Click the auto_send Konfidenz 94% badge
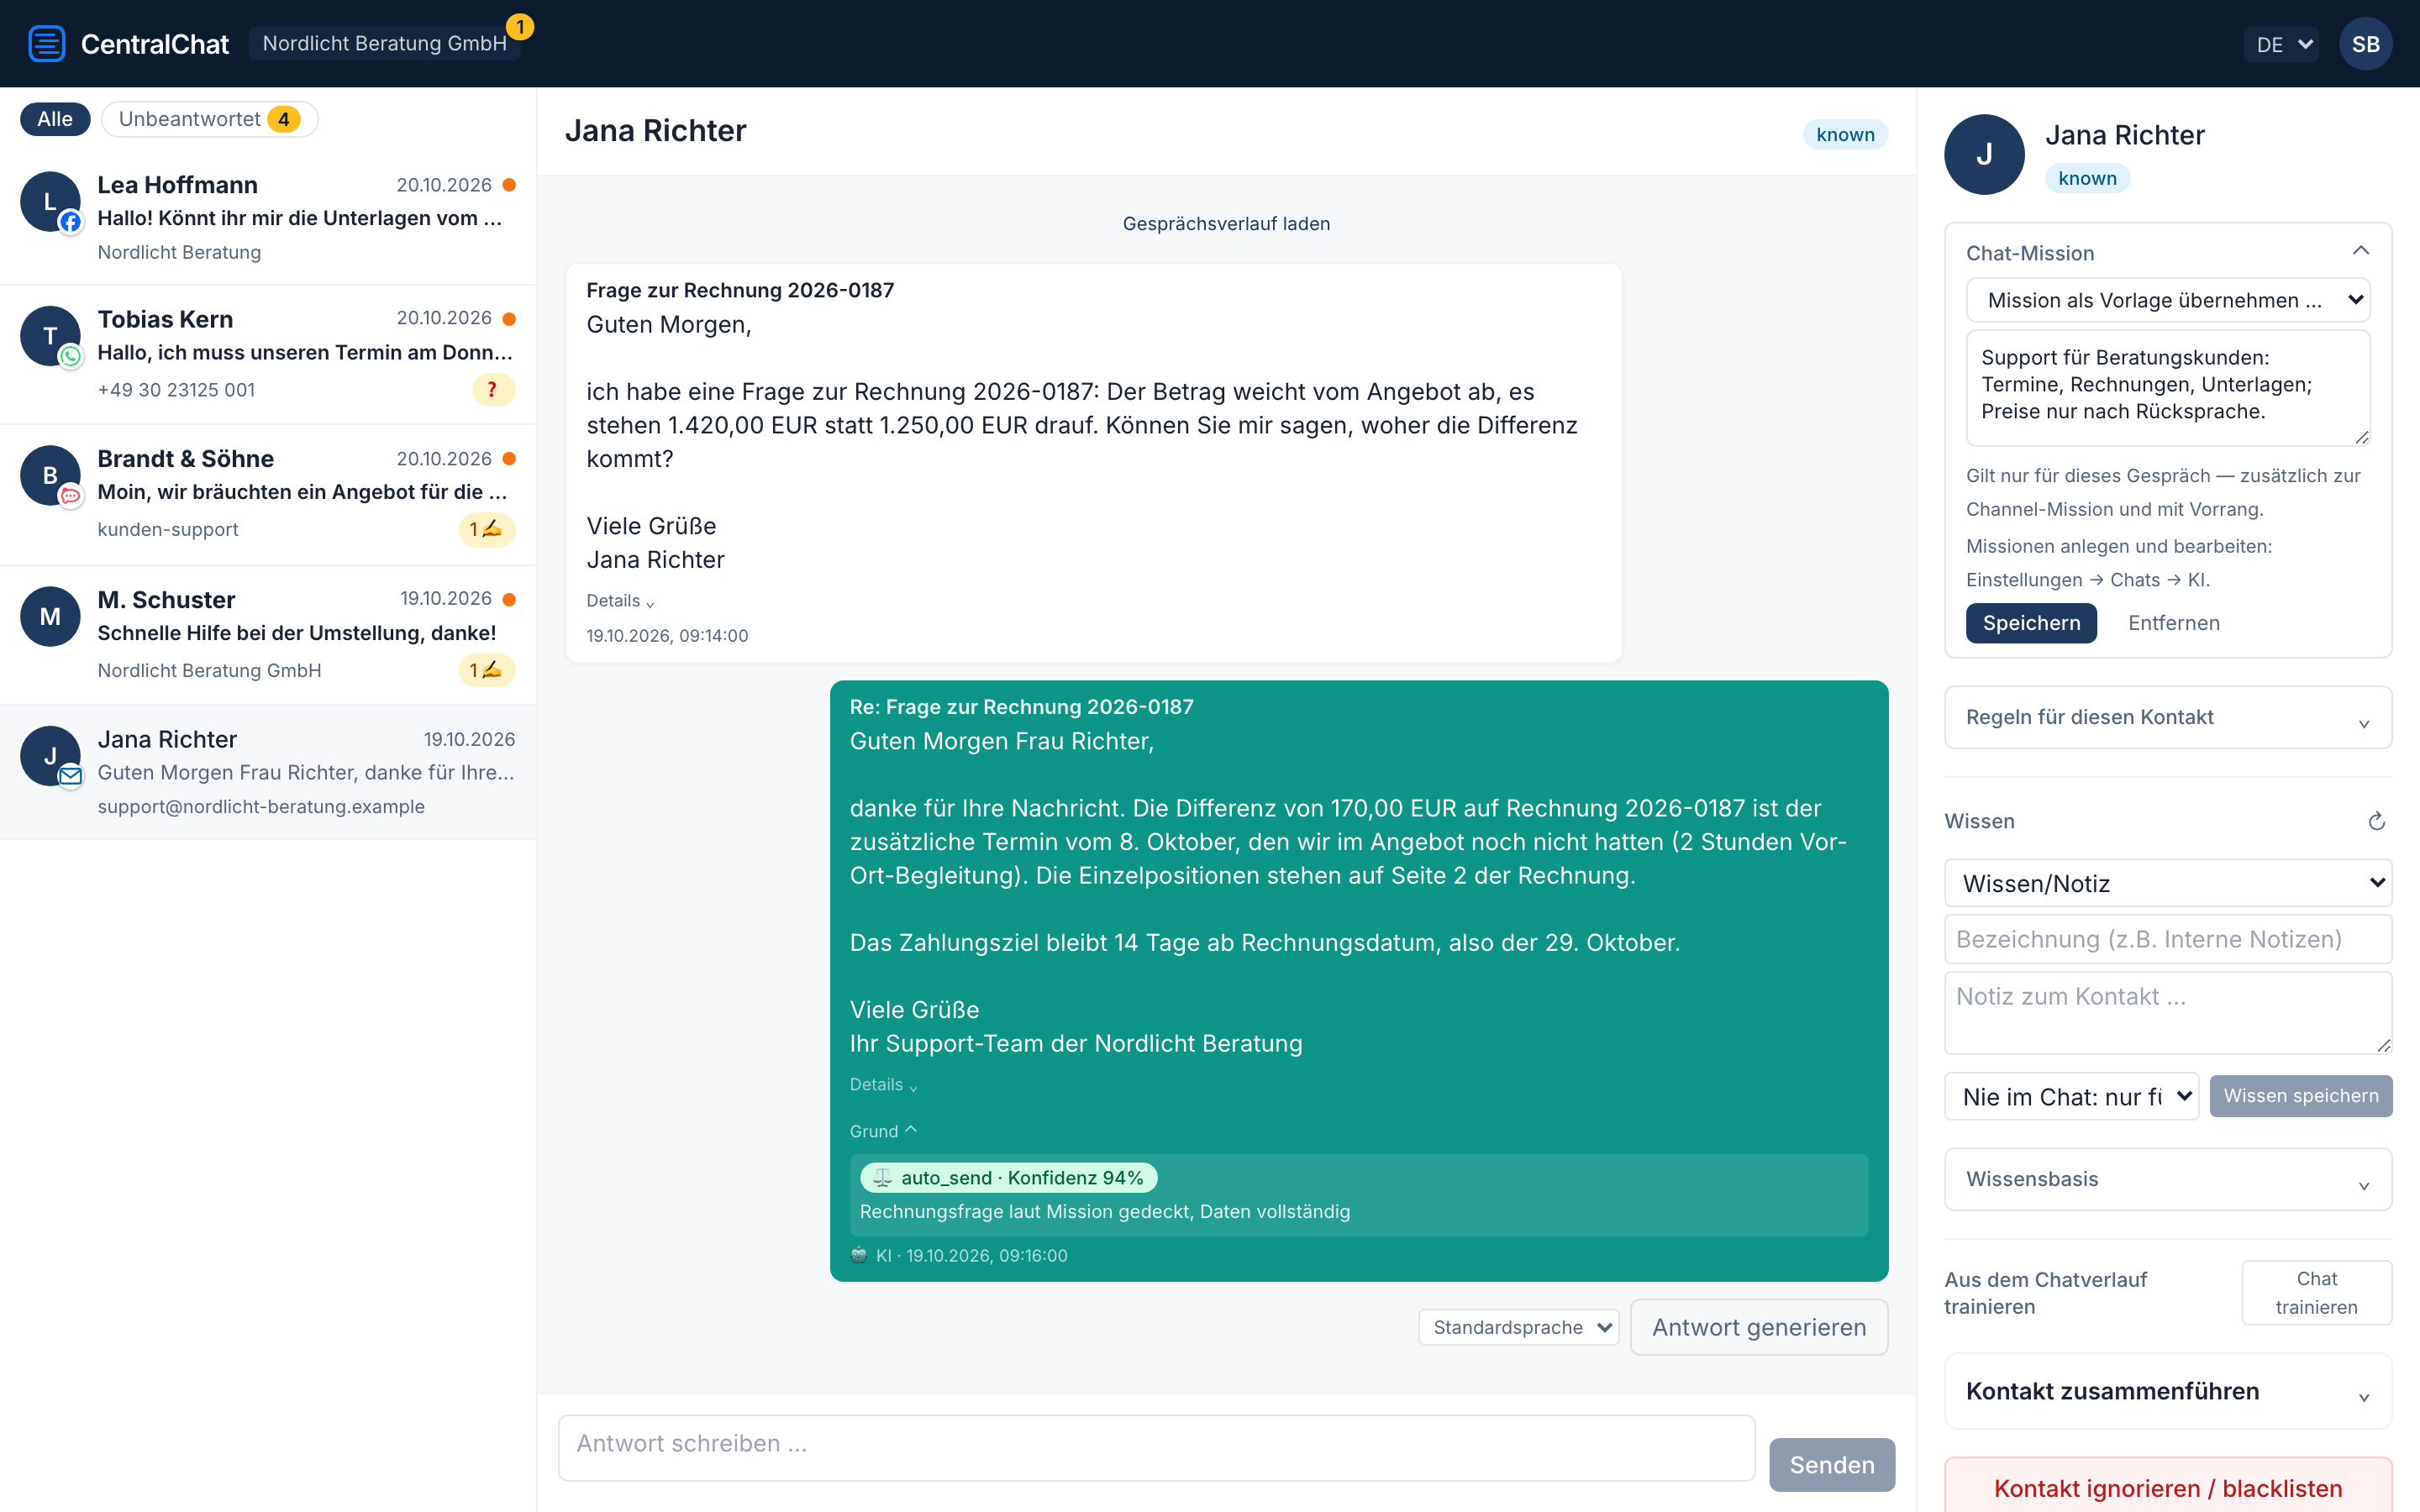Viewport: 2420px width, 1512px height. coord(1009,1178)
